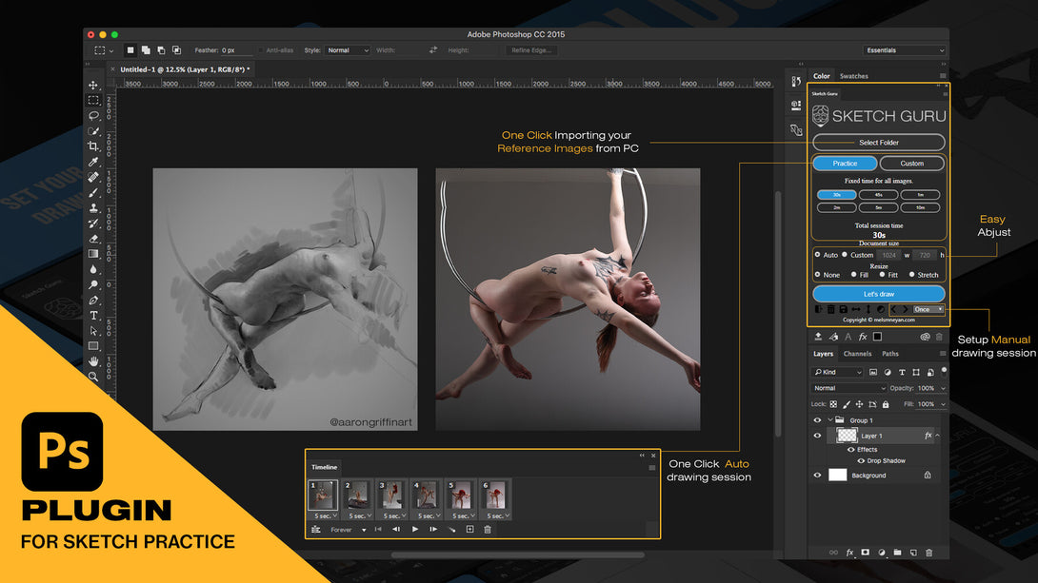Hide the Background layer via eye icon

(817, 476)
